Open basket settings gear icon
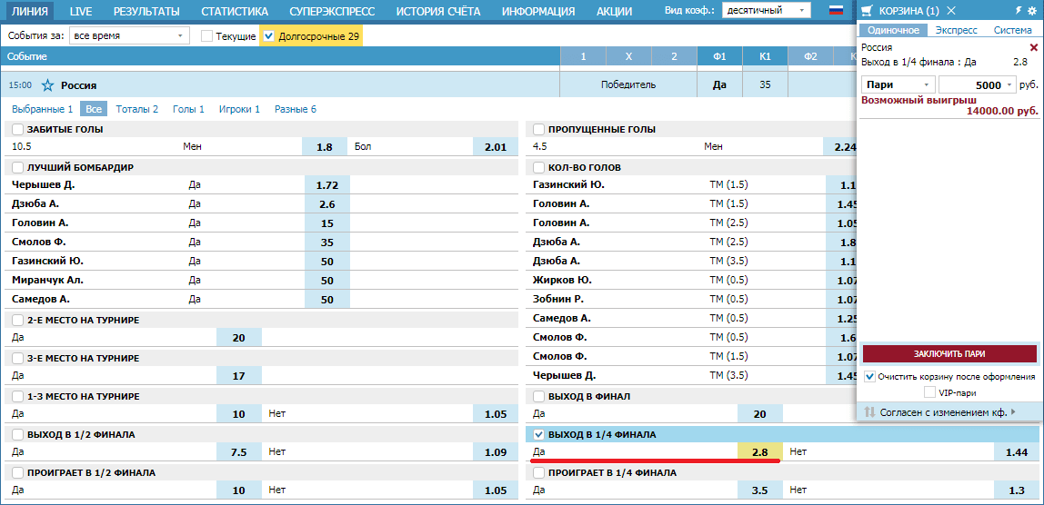Image resolution: width=1044 pixels, height=505 pixels. click(1033, 11)
